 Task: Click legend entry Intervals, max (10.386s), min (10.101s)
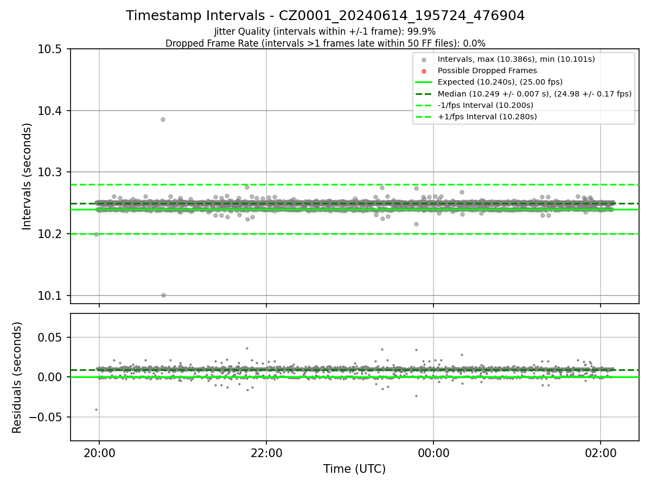point(516,59)
